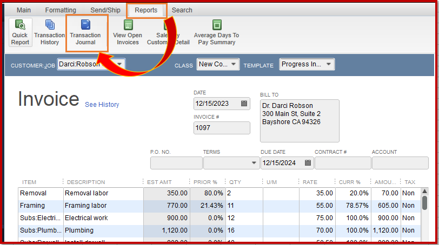This screenshot has width=439, height=245.
Task: Click the P.O. No. input field
Action: point(176,163)
